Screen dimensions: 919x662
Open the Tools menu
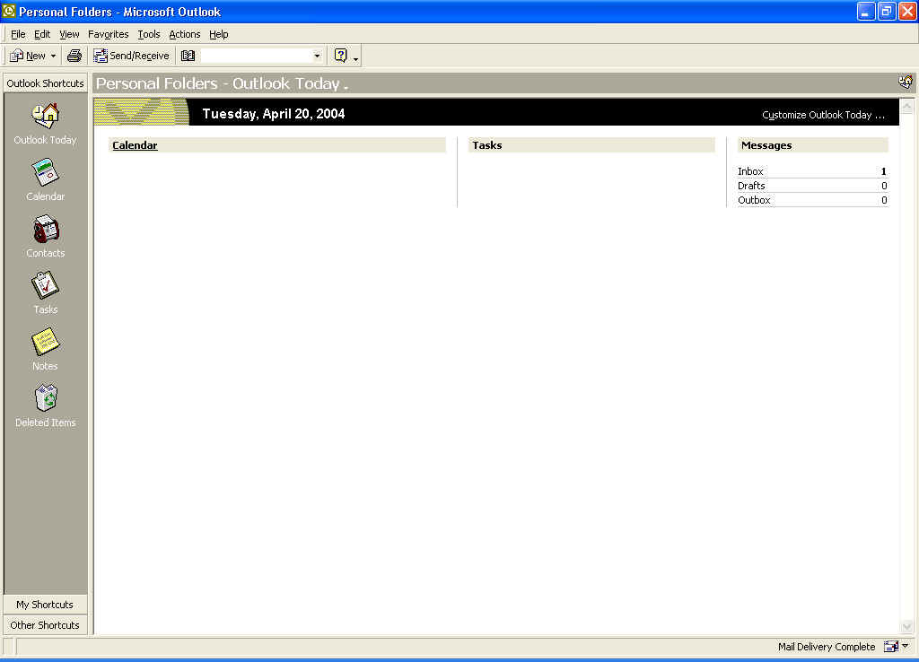click(149, 34)
